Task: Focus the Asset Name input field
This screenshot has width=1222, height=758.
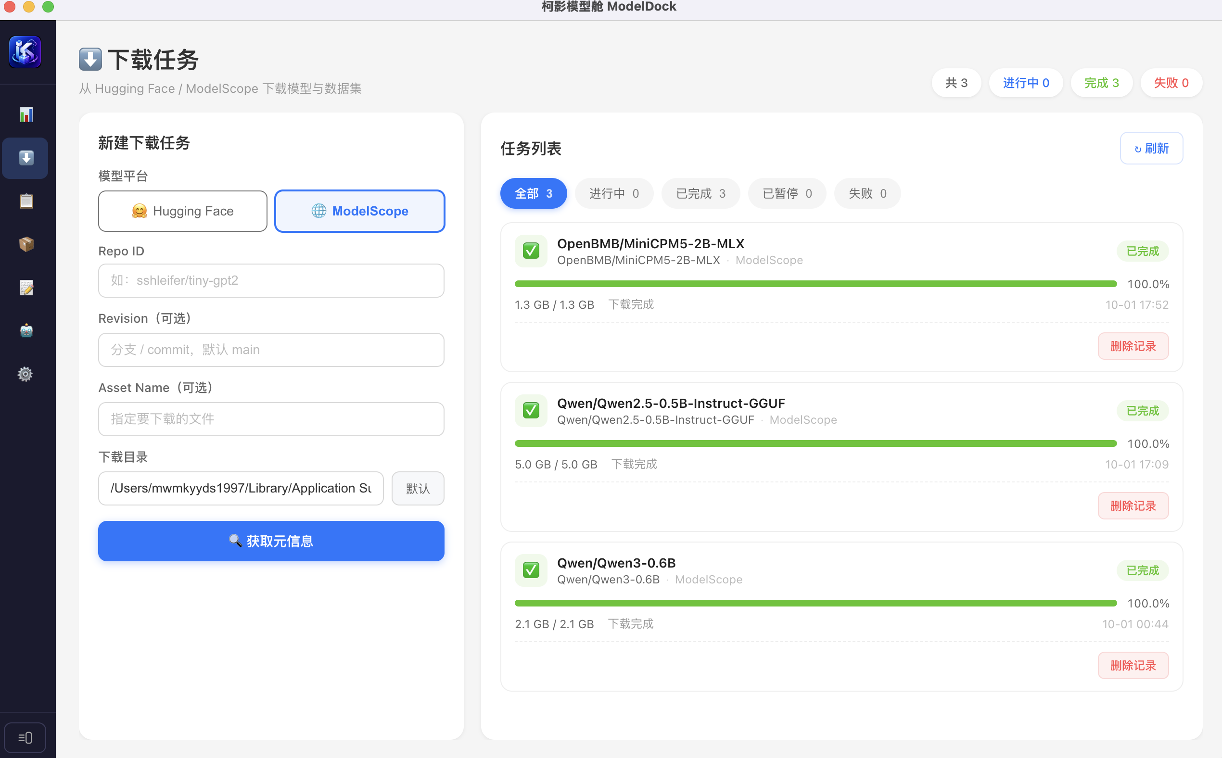Action: coord(271,419)
